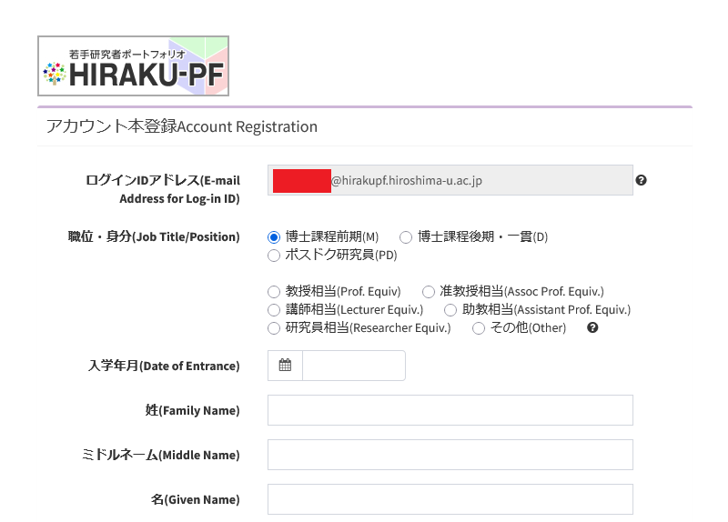Select 博士課程後期・一貫(D) radio button

point(406,237)
